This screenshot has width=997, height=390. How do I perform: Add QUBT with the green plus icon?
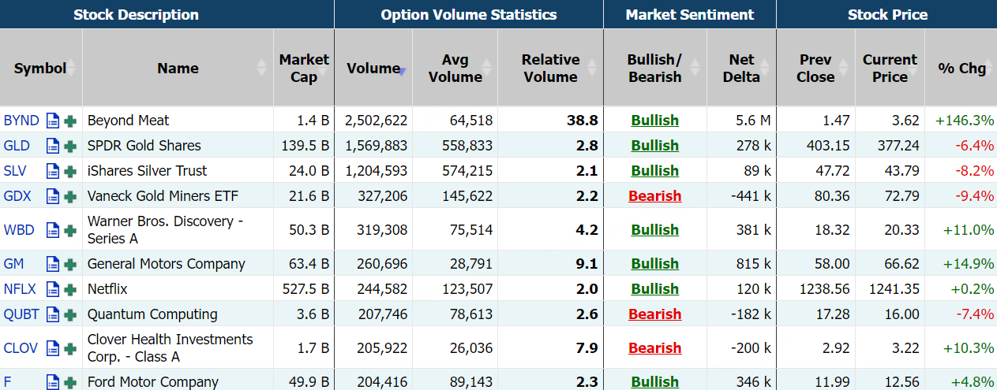[x=70, y=315]
